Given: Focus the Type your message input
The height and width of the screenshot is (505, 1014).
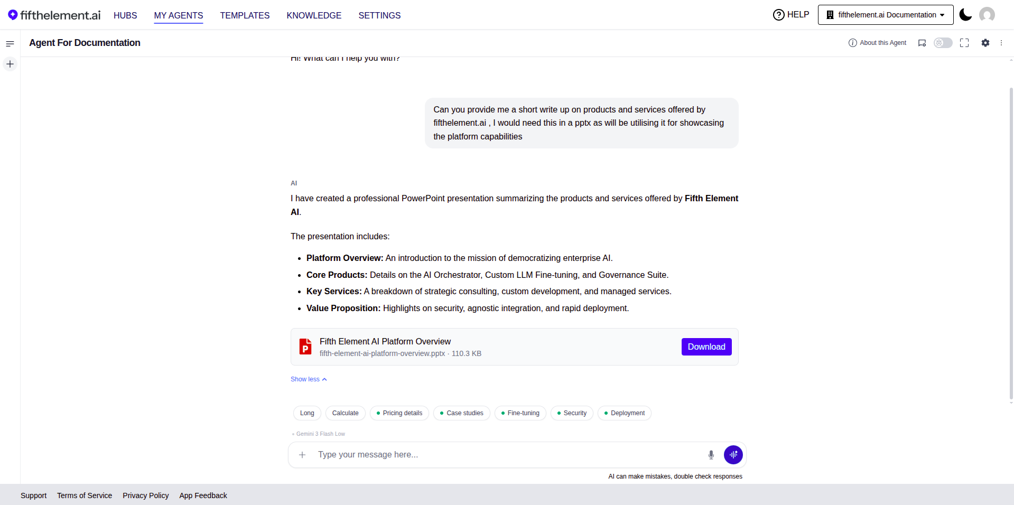Looking at the screenshot, I should coord(507,455).
